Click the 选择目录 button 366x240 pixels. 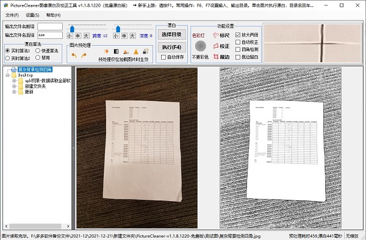click(172, 35)
